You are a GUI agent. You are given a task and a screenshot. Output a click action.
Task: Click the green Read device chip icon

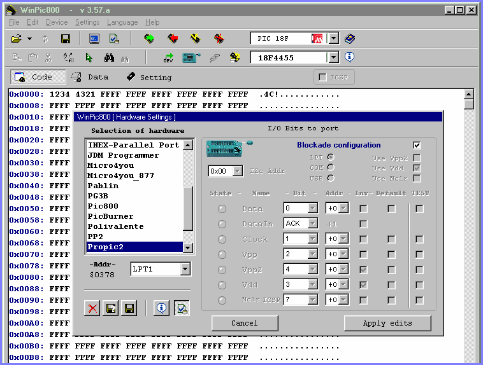[x=149, y=38]
